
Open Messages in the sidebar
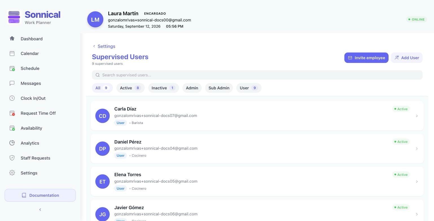(31, 83)
